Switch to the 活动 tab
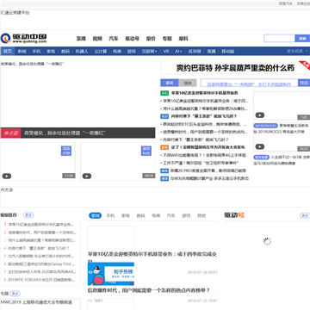The height and width of the screenshot is (310, 310). tap(188, 83)
